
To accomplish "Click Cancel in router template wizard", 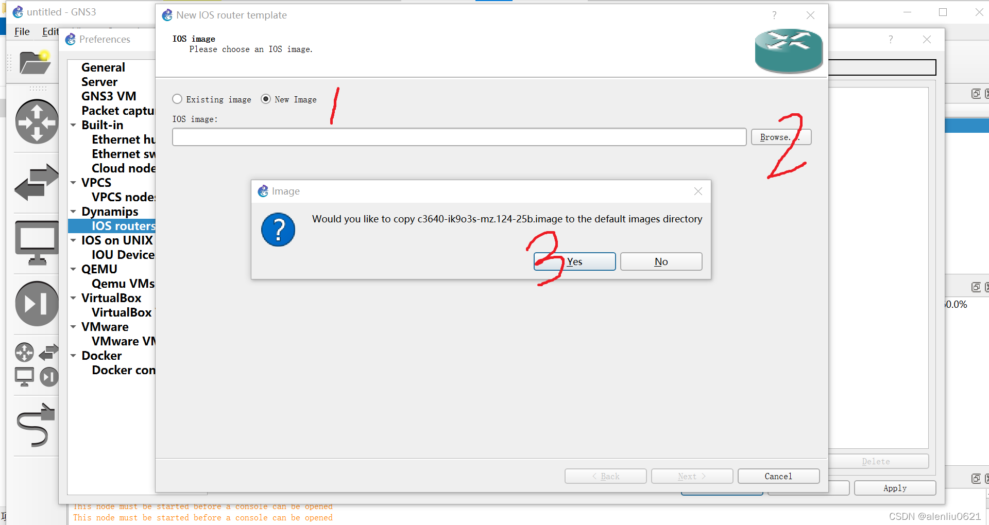I will pyautogui.click(x=778, y=476).
